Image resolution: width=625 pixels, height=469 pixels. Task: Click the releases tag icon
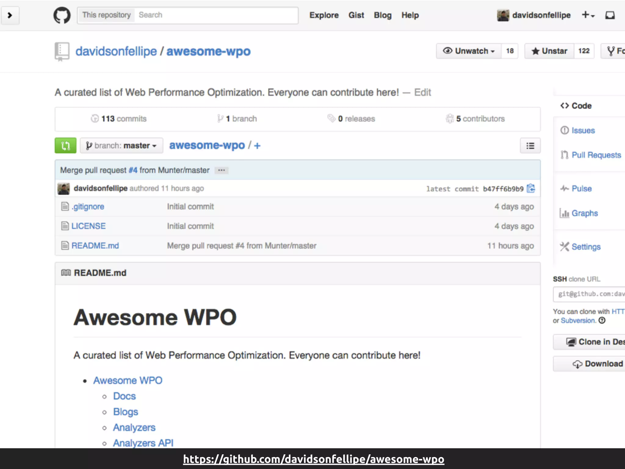(331, 118)
